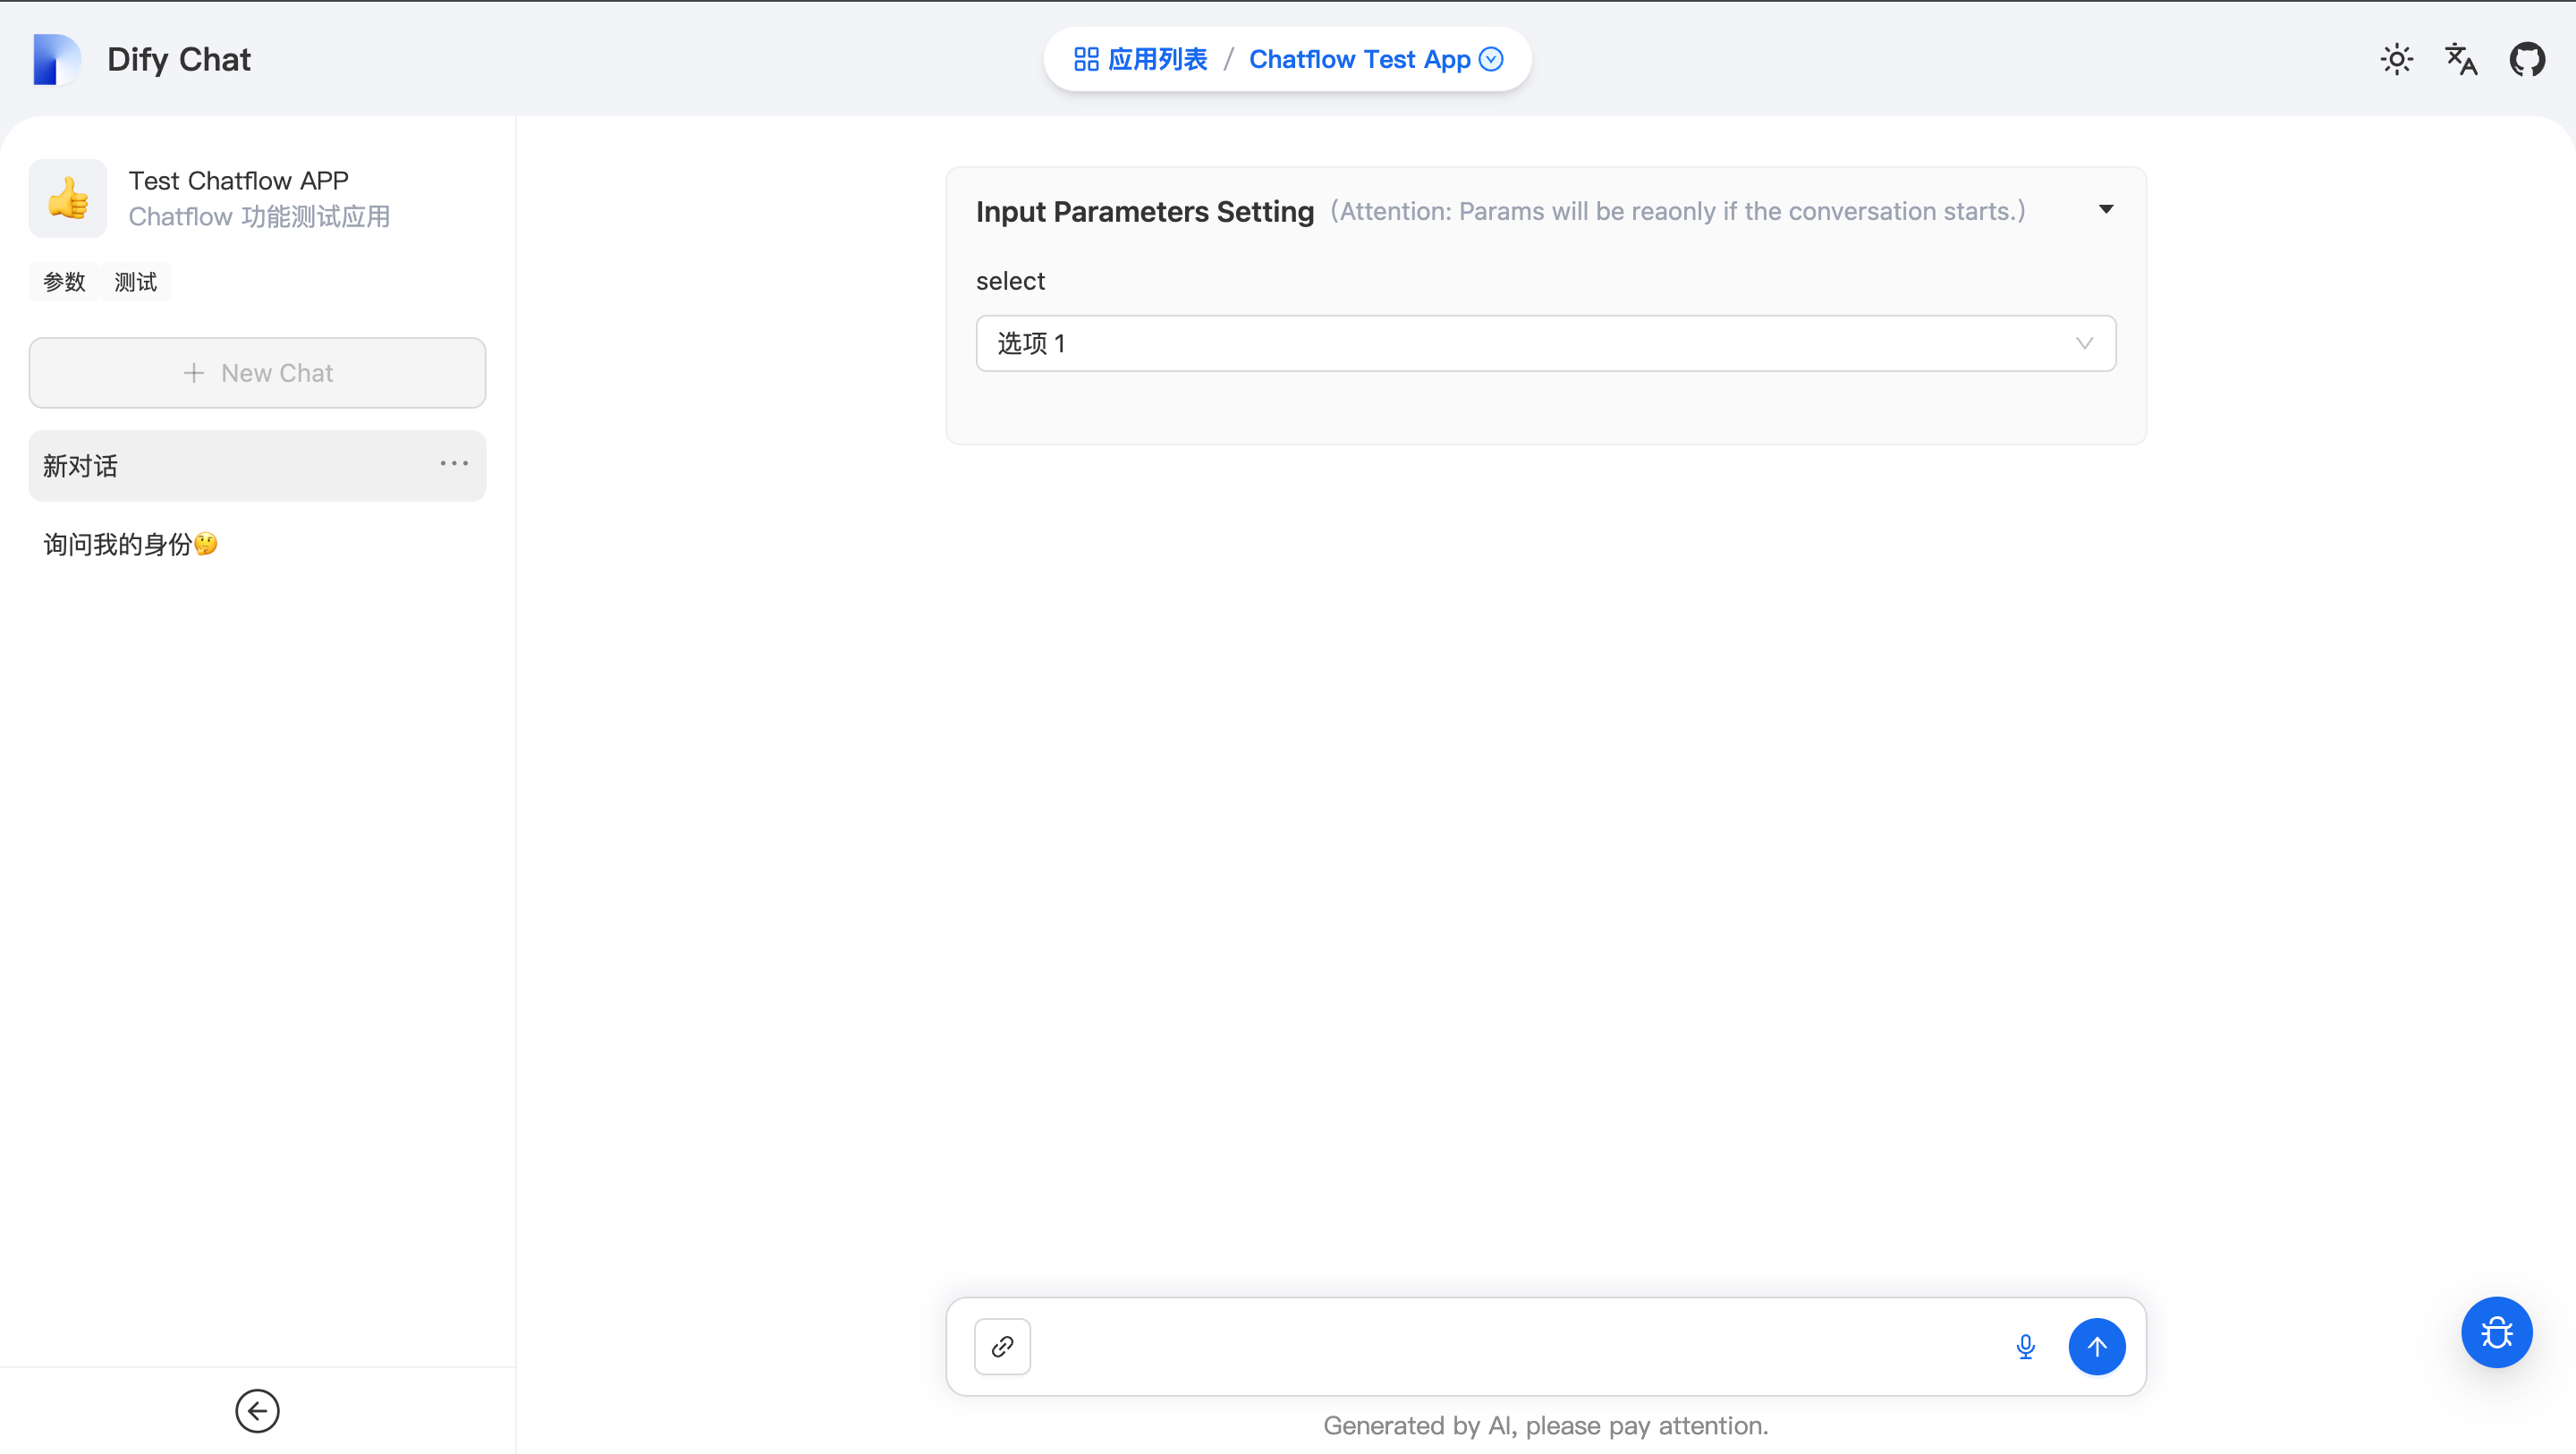Collapse the Input Parameters Setting panel
This screenshot has width=2576, height=1454.
(x=2105, y=210)
